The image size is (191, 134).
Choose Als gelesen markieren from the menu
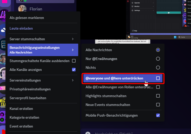[x=27, y=18]
